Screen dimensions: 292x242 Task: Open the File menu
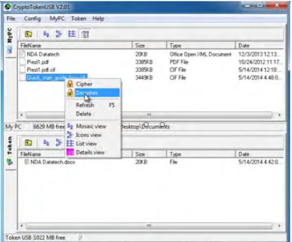(11, 18)
